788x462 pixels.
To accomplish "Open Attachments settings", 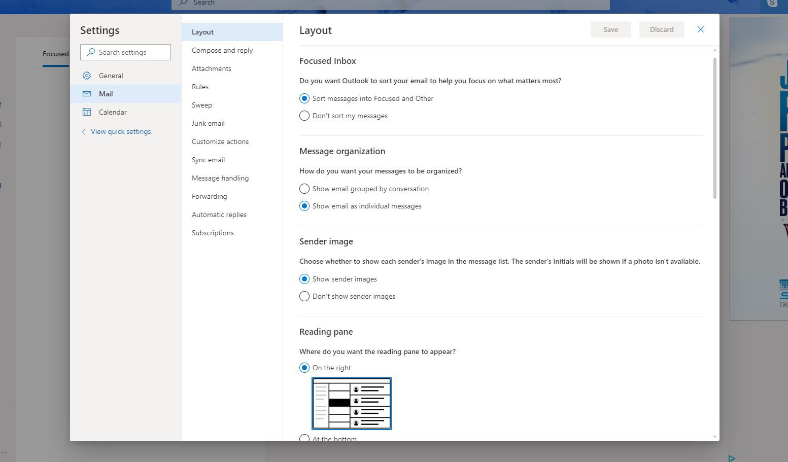I will (x=232, y=68).
